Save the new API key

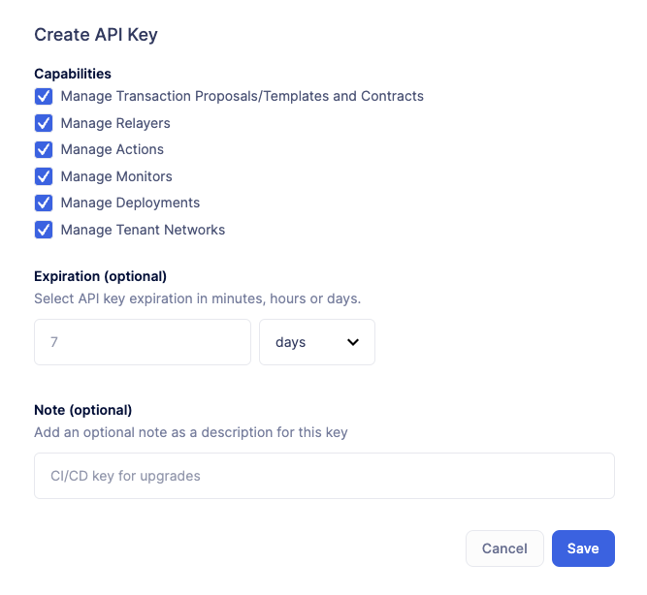(582, 548)
